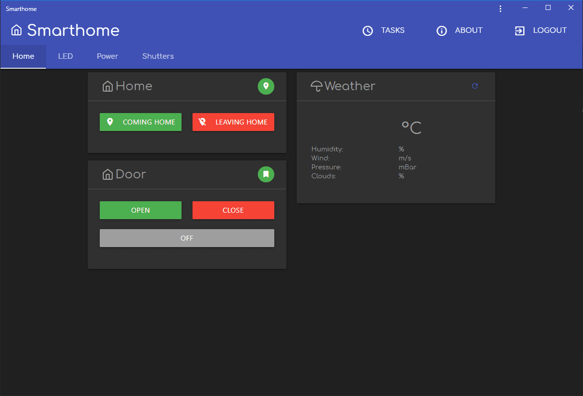Open the door with the green Open button
Viewport: 583px width, 396px height.
click(141, 210)
